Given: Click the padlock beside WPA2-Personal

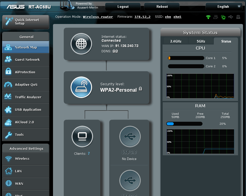Looking at the screenshot, I should tap(140, 88).
